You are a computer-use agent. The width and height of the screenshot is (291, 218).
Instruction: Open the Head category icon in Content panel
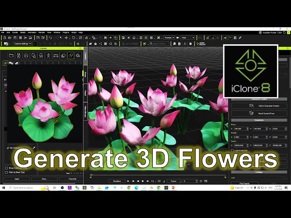click(x=26, y=55)
